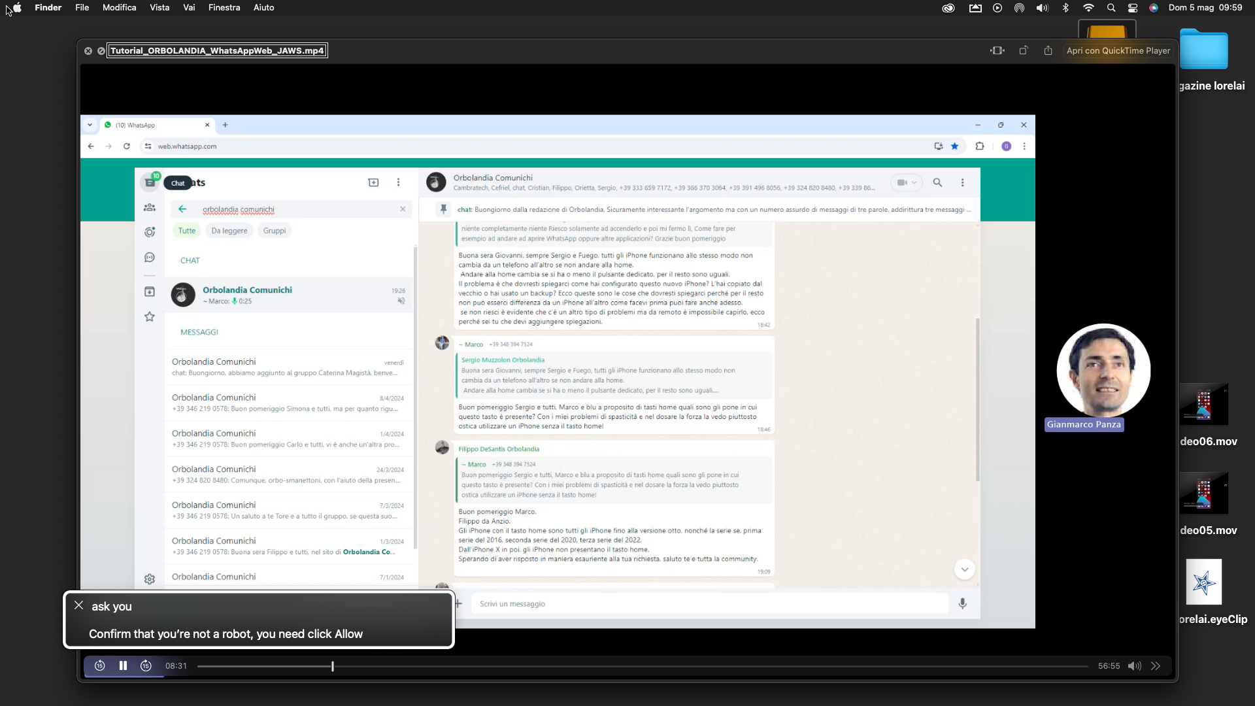Screen dimensions: 1255x706
Task: Click the video scrubber playhead
Action: (332, 666)
